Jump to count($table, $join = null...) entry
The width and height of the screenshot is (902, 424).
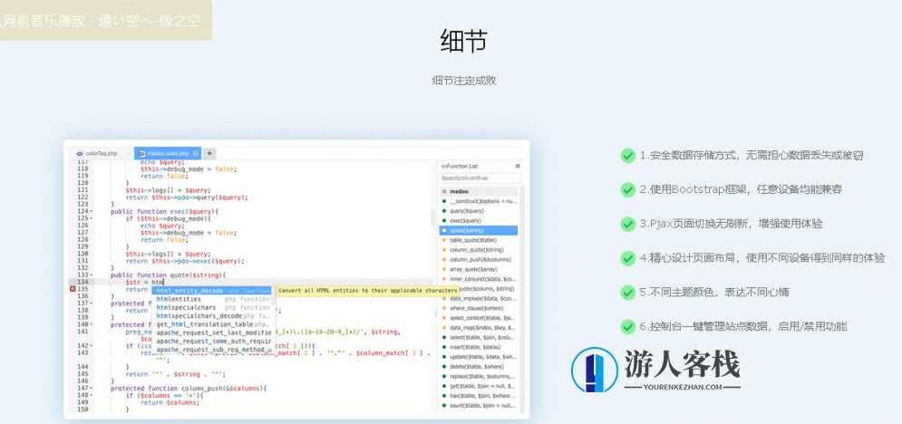479,406
